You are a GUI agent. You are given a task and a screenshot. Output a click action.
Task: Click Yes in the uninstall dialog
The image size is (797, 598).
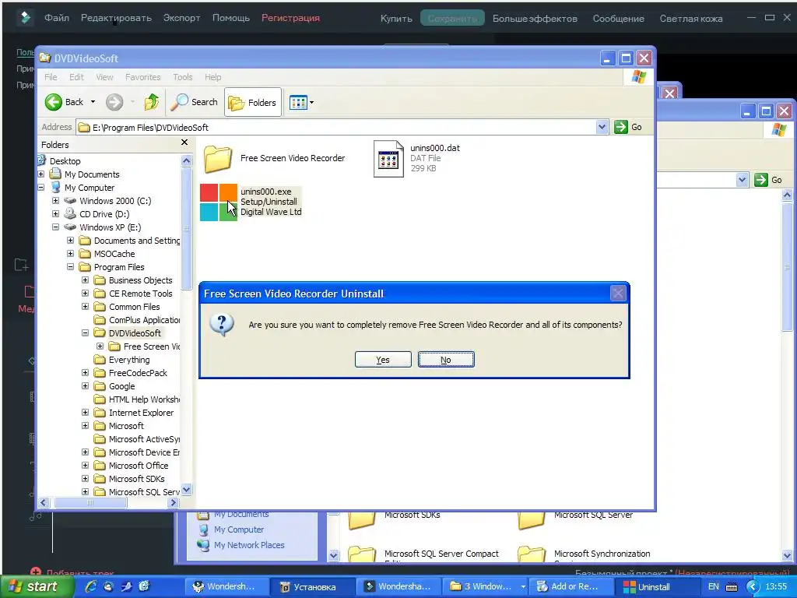coord(383,360)
